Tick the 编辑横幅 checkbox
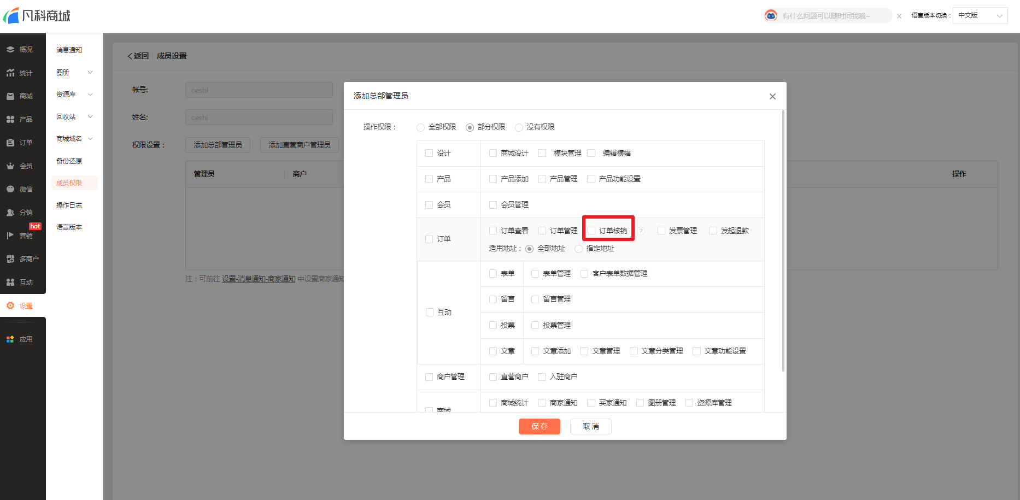 click(591, 154)
